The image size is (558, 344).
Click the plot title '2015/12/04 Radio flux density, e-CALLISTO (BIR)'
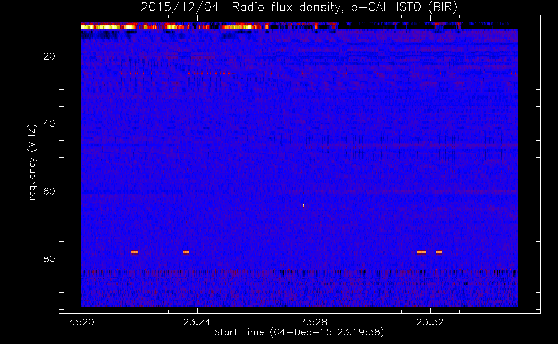tap(299, 7)
